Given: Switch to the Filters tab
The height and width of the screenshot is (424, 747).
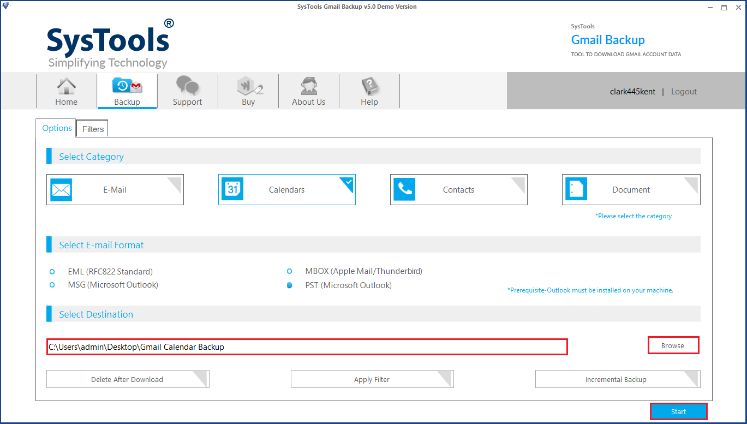Looking at the screenshot, I should [x=92, y=129].
